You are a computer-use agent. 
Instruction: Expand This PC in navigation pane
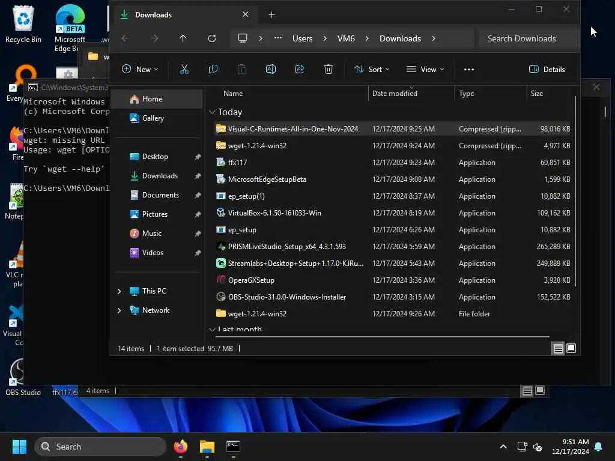coord(120,291)
